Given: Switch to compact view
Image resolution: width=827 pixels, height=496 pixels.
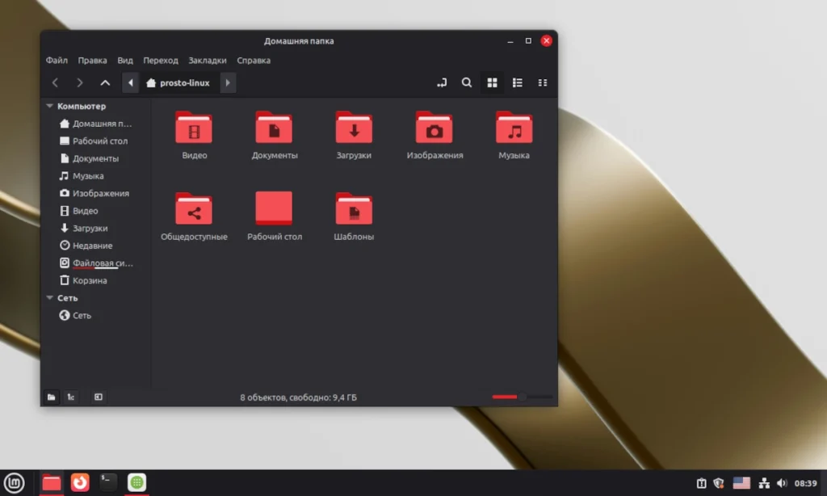Looking at the screenshot, I should coord(542,83).
